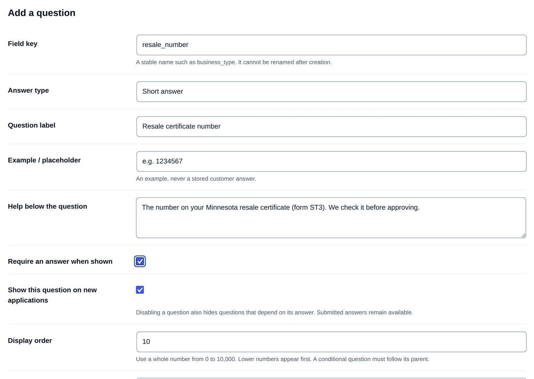
Task: Click the 'Add a question' heading
Action: click(42, 13)
